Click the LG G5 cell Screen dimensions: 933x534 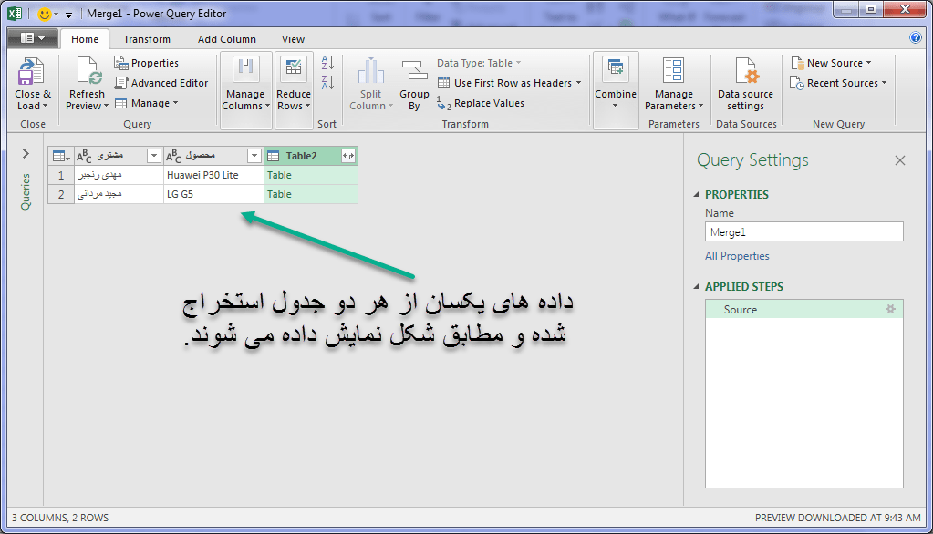coord(213,194)
